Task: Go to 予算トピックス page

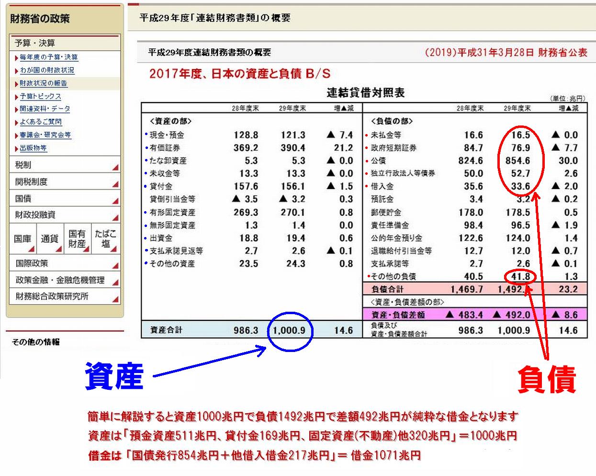Action: click(x=41, y=96)
